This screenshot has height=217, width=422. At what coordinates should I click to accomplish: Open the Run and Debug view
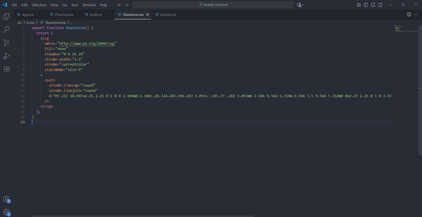click(6, 56)
